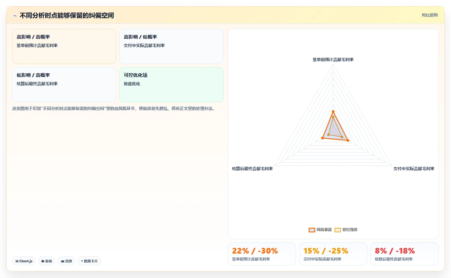Select the Chart.js chip
Screen dimensions: 451x278
[x=24, y=261]
